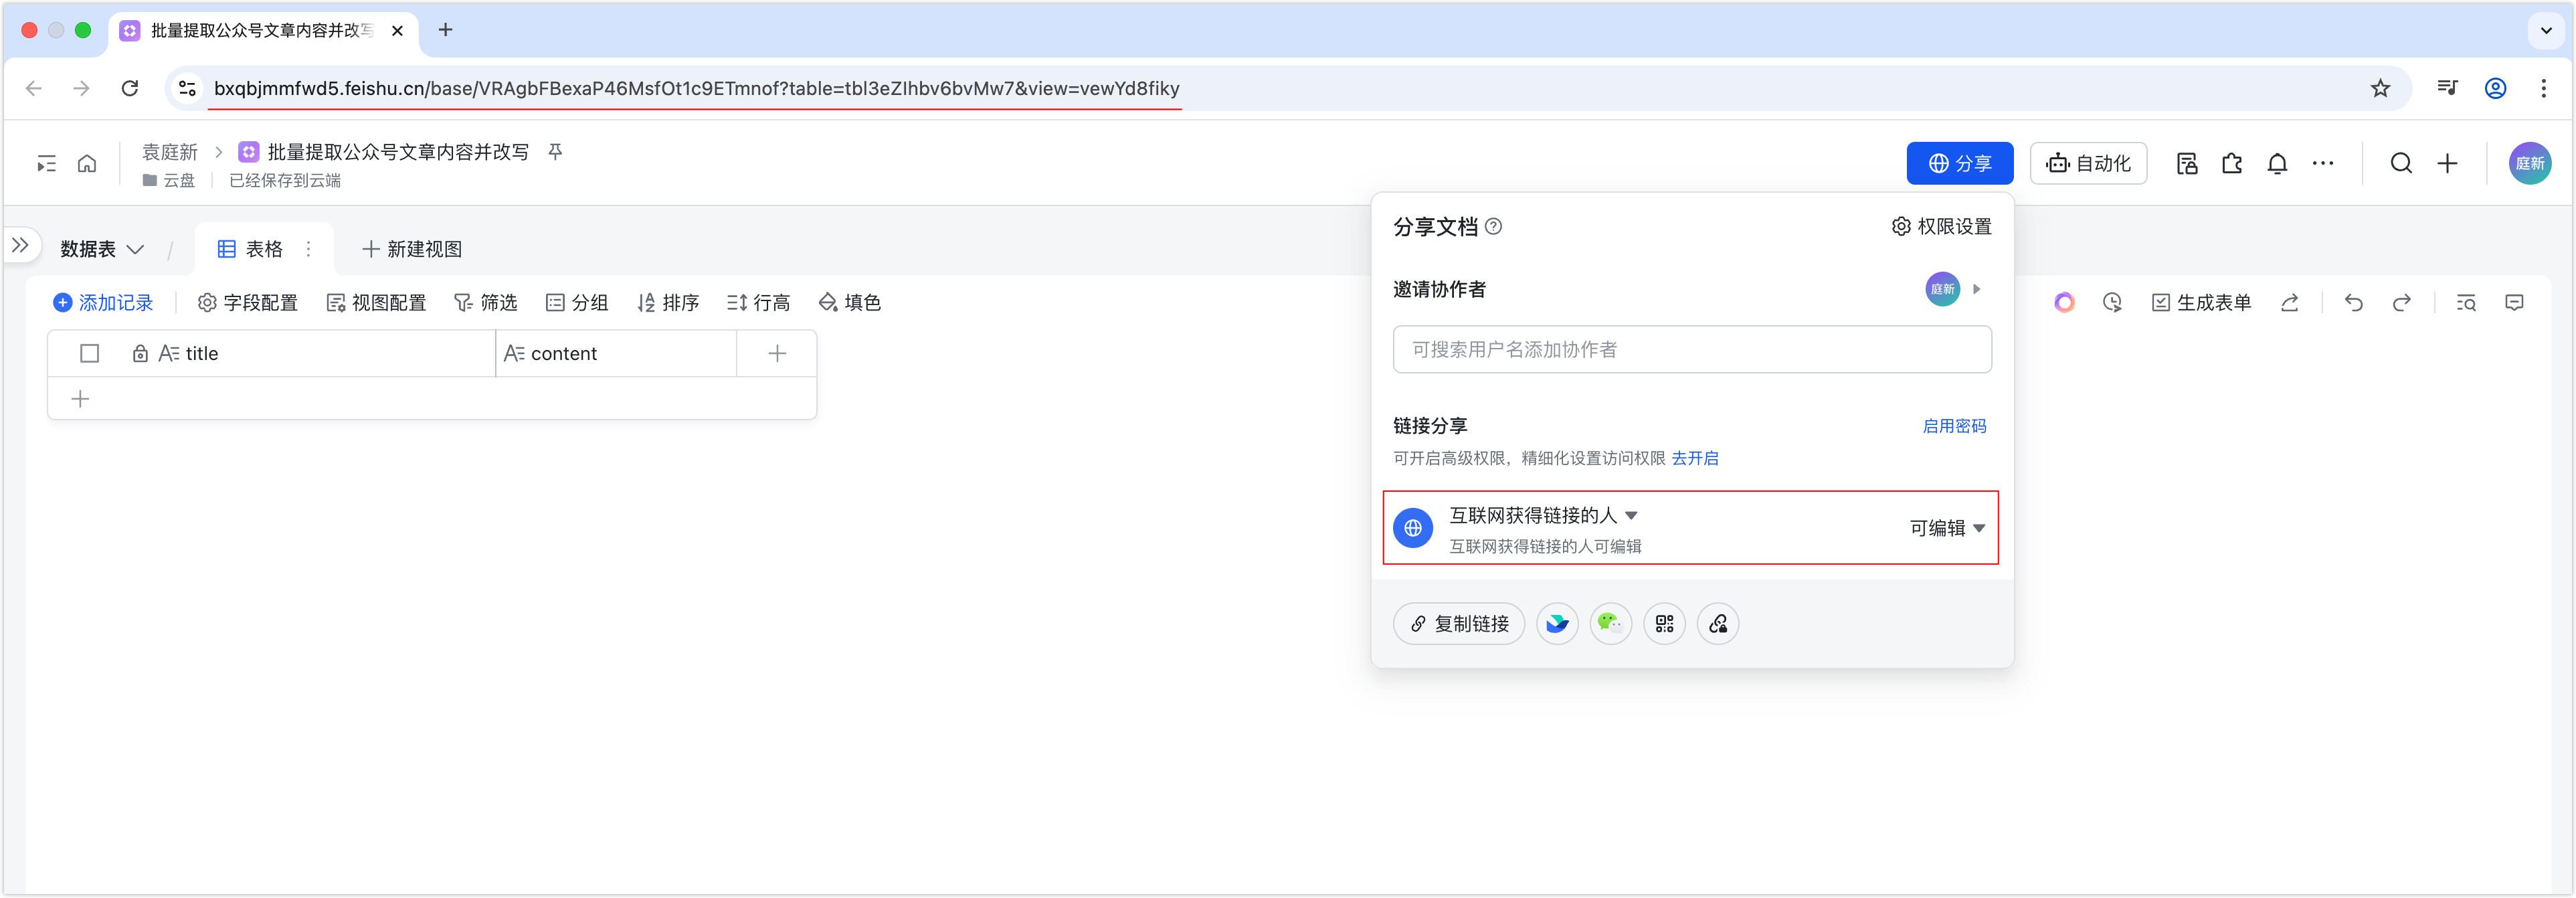The height and width of the screenshot is (898, 2576).
Task: Check the select-all rows checkbox
Action: click(89, 354)
